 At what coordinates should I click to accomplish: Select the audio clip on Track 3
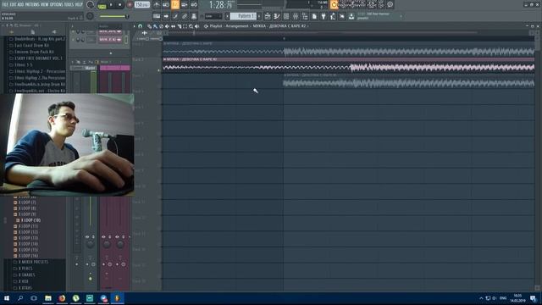tap(408, 80)
